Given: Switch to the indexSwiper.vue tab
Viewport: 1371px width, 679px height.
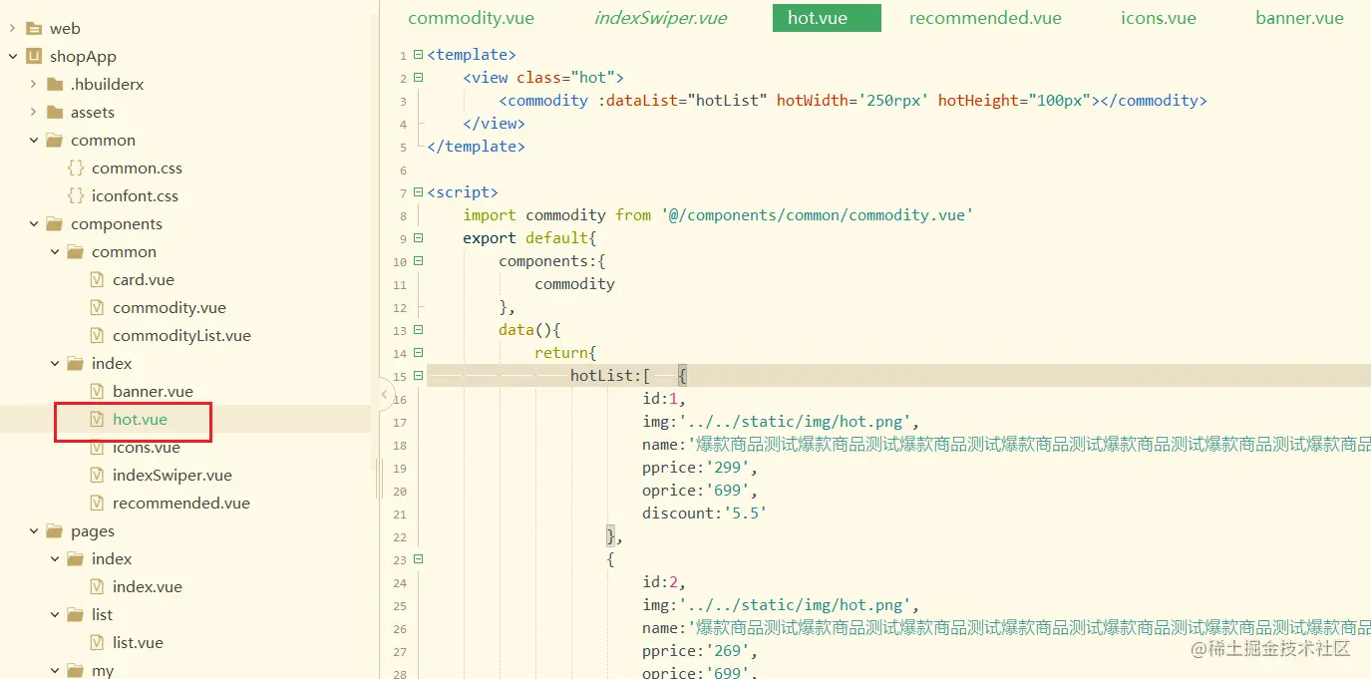Looking at the screenshot, I should coord(660,18).
